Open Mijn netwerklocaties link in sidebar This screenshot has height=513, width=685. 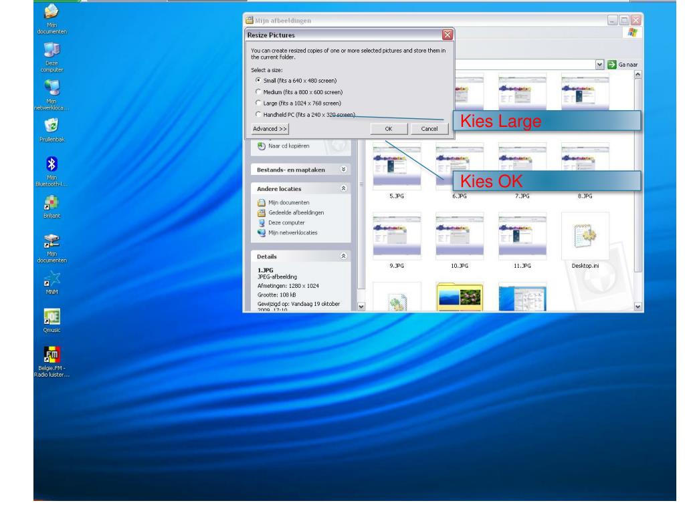[293, 232]
